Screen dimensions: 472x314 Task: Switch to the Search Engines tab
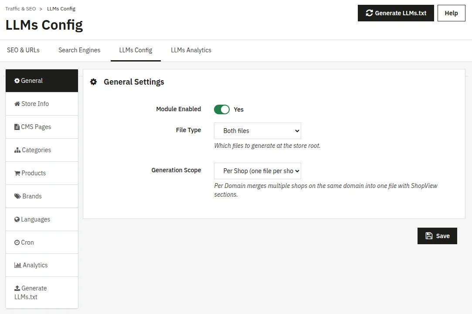(79, 50)
